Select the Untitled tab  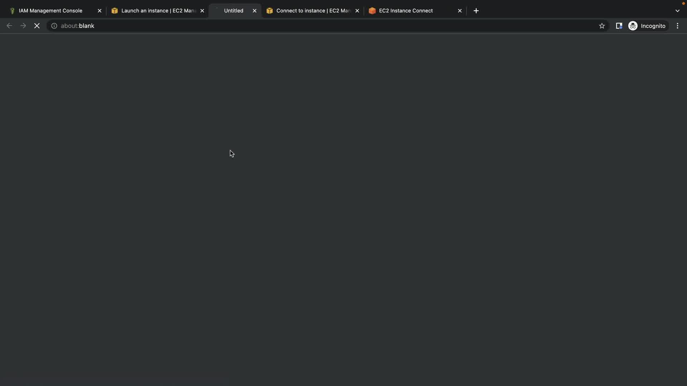pos(233,11)
